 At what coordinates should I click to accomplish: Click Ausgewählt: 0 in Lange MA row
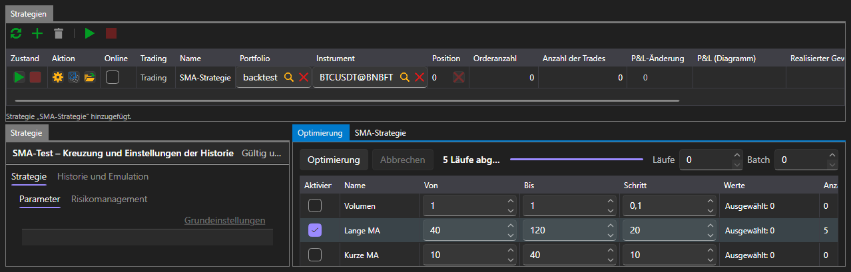tap(749, 230)
